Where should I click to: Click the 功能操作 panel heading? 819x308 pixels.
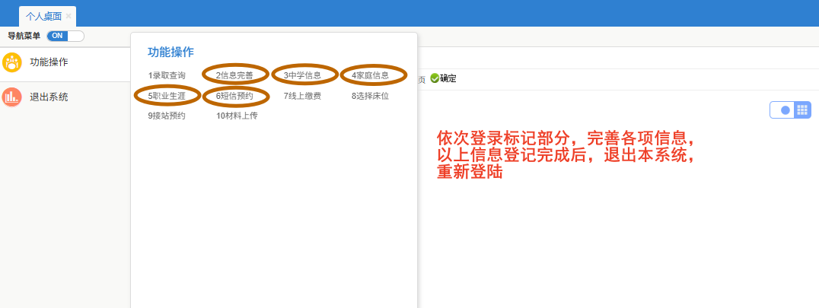point(170,52)
